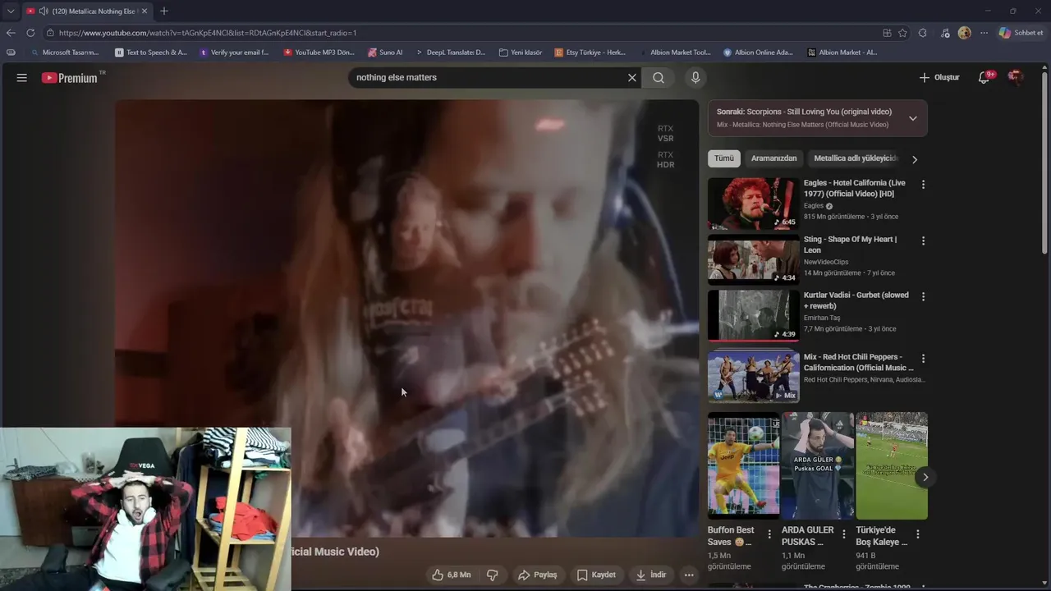Open a new tab with plus button
This screenshot has width=1051, height=591.
tap(164, 11)
